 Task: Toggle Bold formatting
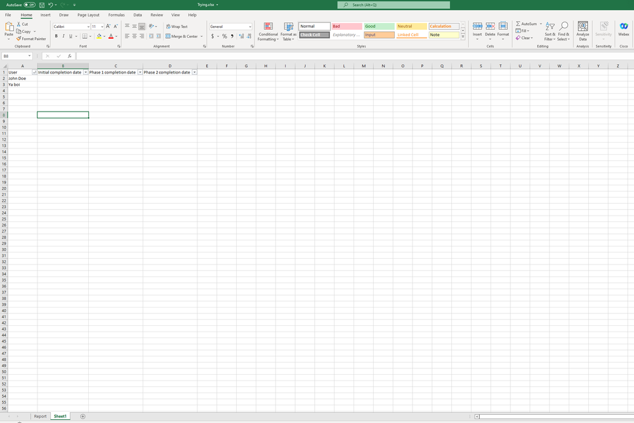pyautogui.click(x=56, y=36)
